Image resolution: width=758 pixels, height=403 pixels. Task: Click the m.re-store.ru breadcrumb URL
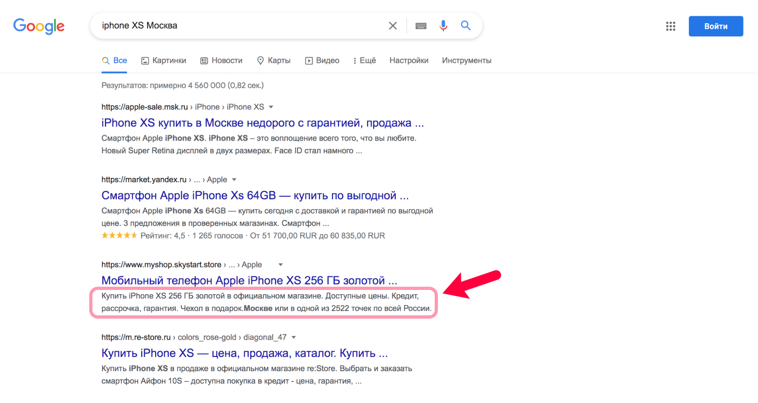(194, 337)
